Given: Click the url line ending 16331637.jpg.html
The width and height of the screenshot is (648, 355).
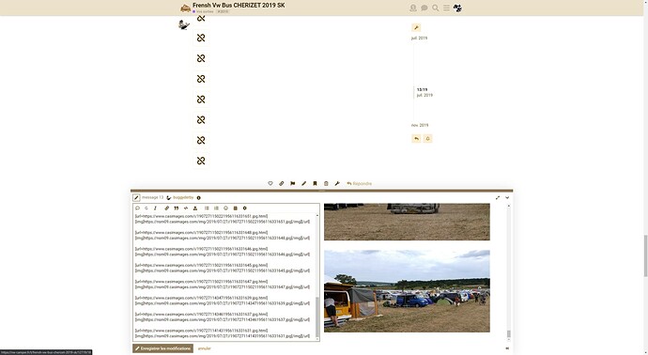Looking at the screenshot, I should (201, 314).
